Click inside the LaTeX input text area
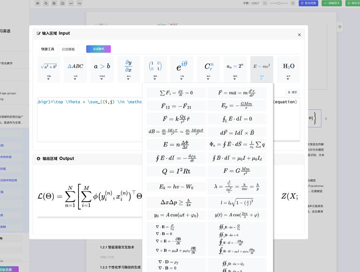The image size is (360, 272). (89, 119)
